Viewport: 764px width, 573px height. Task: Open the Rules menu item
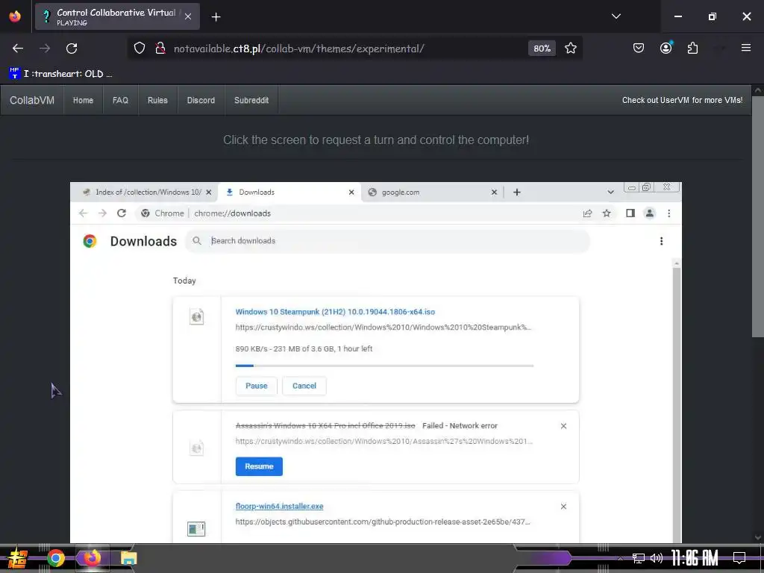(157, 101)
